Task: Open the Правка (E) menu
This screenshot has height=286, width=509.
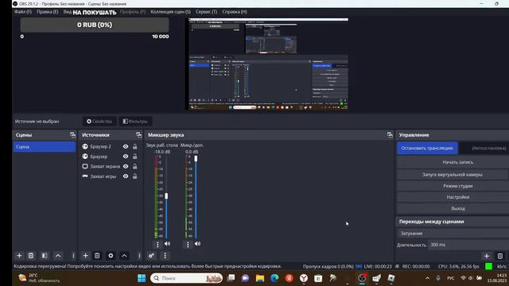Action: 48,12
